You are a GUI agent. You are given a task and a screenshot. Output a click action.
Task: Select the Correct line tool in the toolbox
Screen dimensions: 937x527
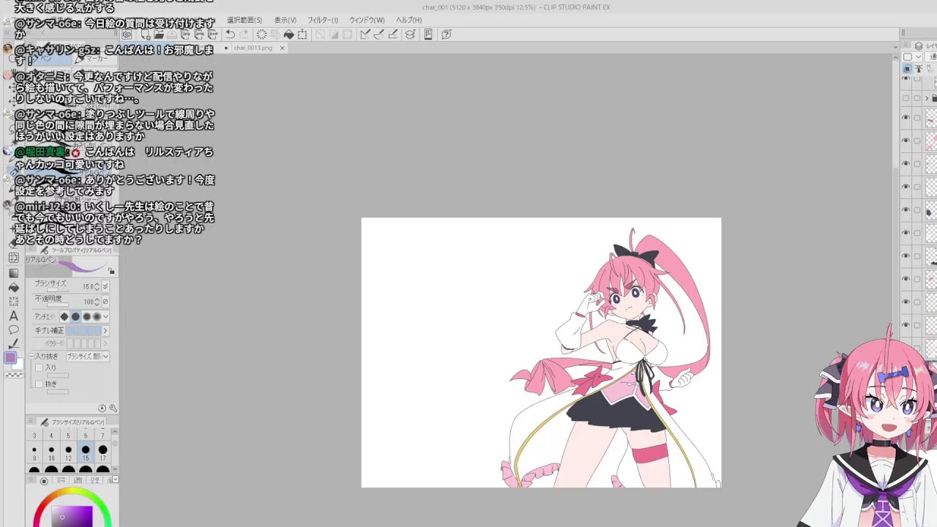click(13, 343)
